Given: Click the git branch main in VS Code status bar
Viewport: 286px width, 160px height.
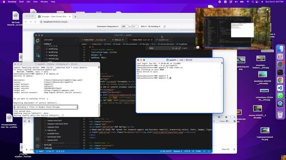Looking at the screenshot, I should point(40,151).
